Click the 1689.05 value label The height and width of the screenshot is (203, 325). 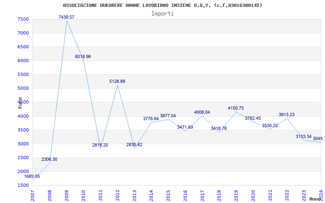pos(32,176)
